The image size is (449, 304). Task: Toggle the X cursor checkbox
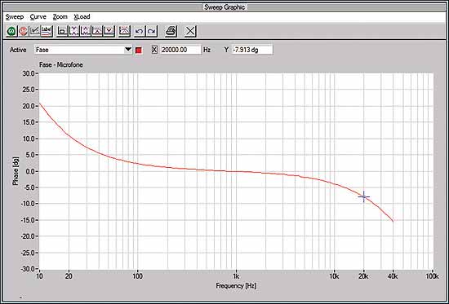click(154, 50)
